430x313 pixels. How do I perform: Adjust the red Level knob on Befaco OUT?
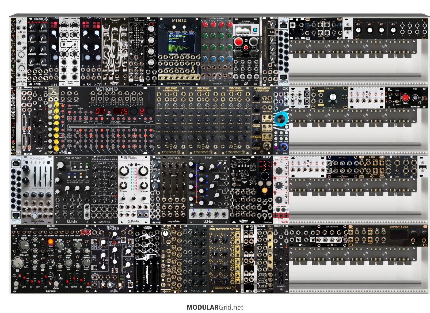tap(405, 97)
